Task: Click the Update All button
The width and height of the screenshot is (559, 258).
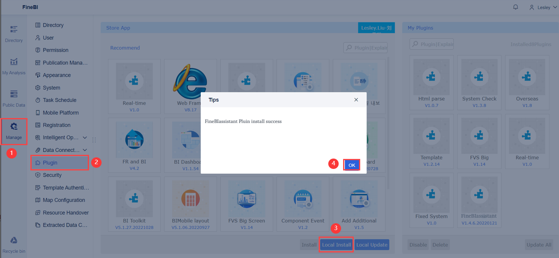Action: click(x=539, y=244)
